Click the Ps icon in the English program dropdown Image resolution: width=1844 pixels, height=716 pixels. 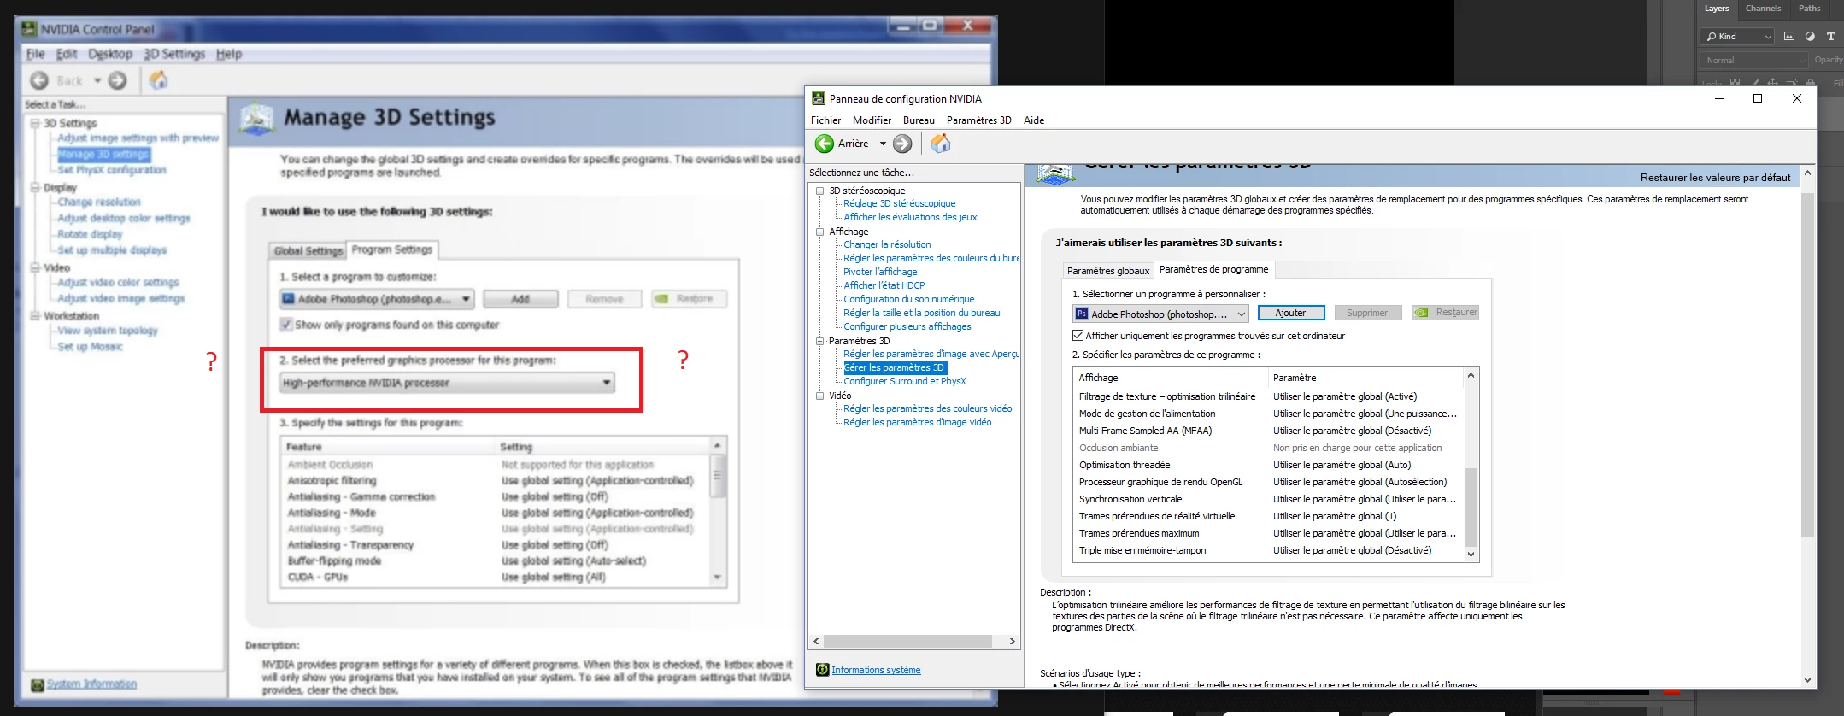click(288, 299)
